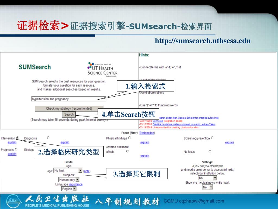Viewport: 278px width, 209px height.
Task: Click 'explain' link under Prognosis
Action: (x=12, y=154)
